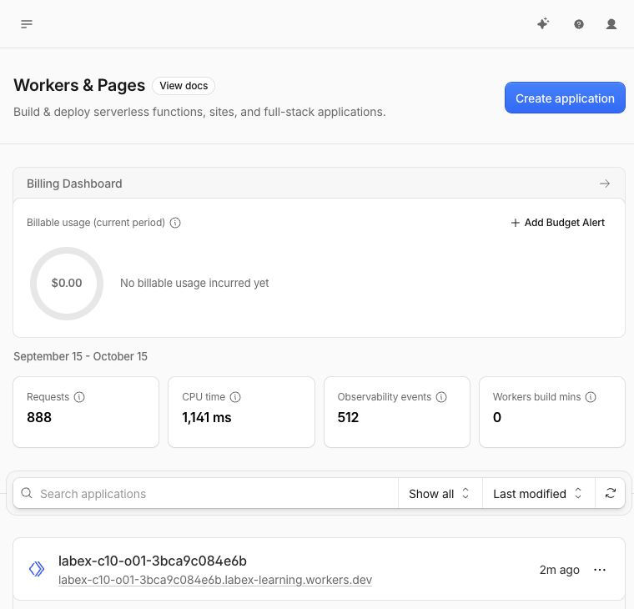This screenshot has height=609, width=634.
Task: Click the Observability events value 512
Action: point(348,417)
